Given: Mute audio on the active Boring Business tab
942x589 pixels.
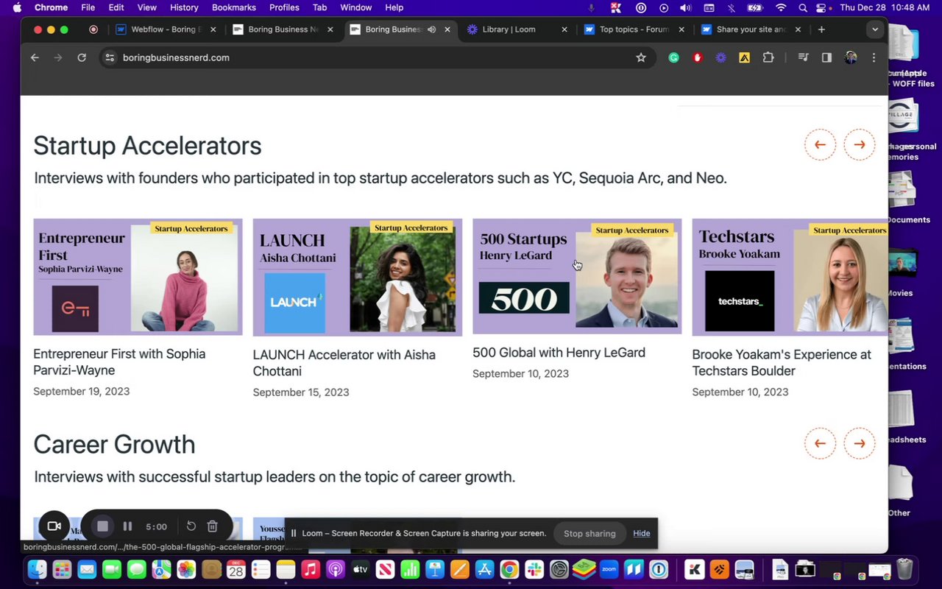Looking at the screenshot, I should pos(432,29).
